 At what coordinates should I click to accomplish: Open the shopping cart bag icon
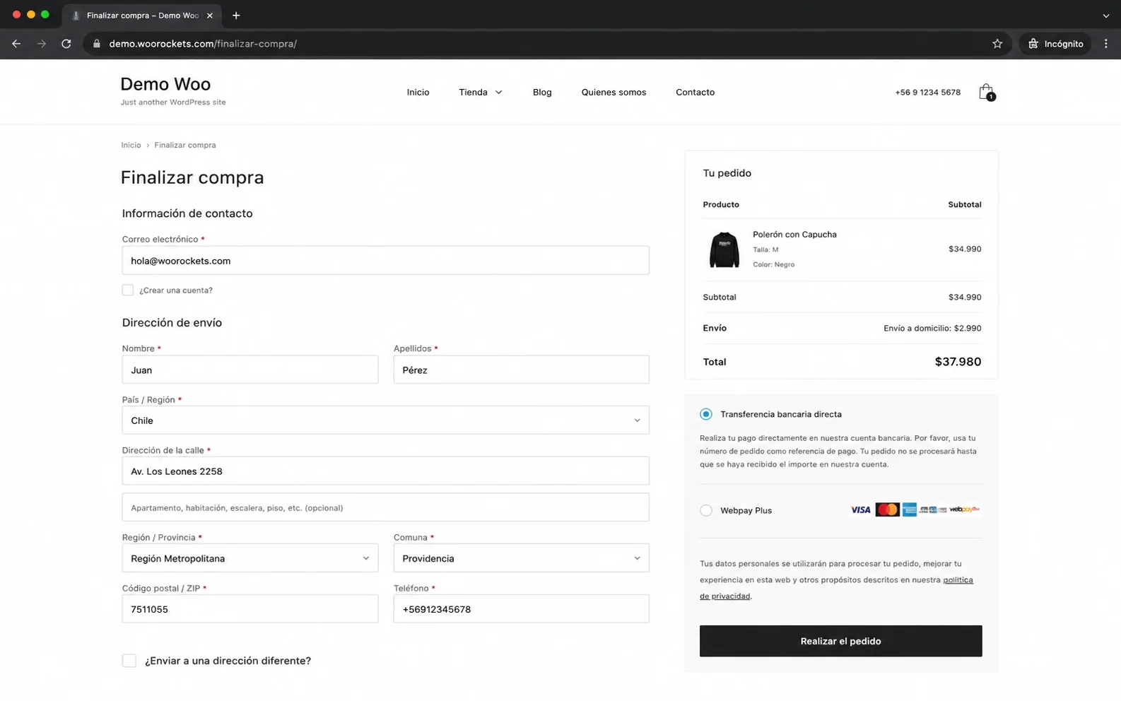coord(986,92)
